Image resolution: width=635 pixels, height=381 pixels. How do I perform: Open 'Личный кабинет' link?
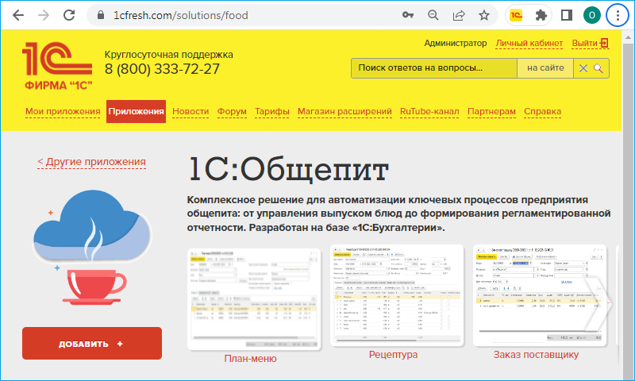529,44
